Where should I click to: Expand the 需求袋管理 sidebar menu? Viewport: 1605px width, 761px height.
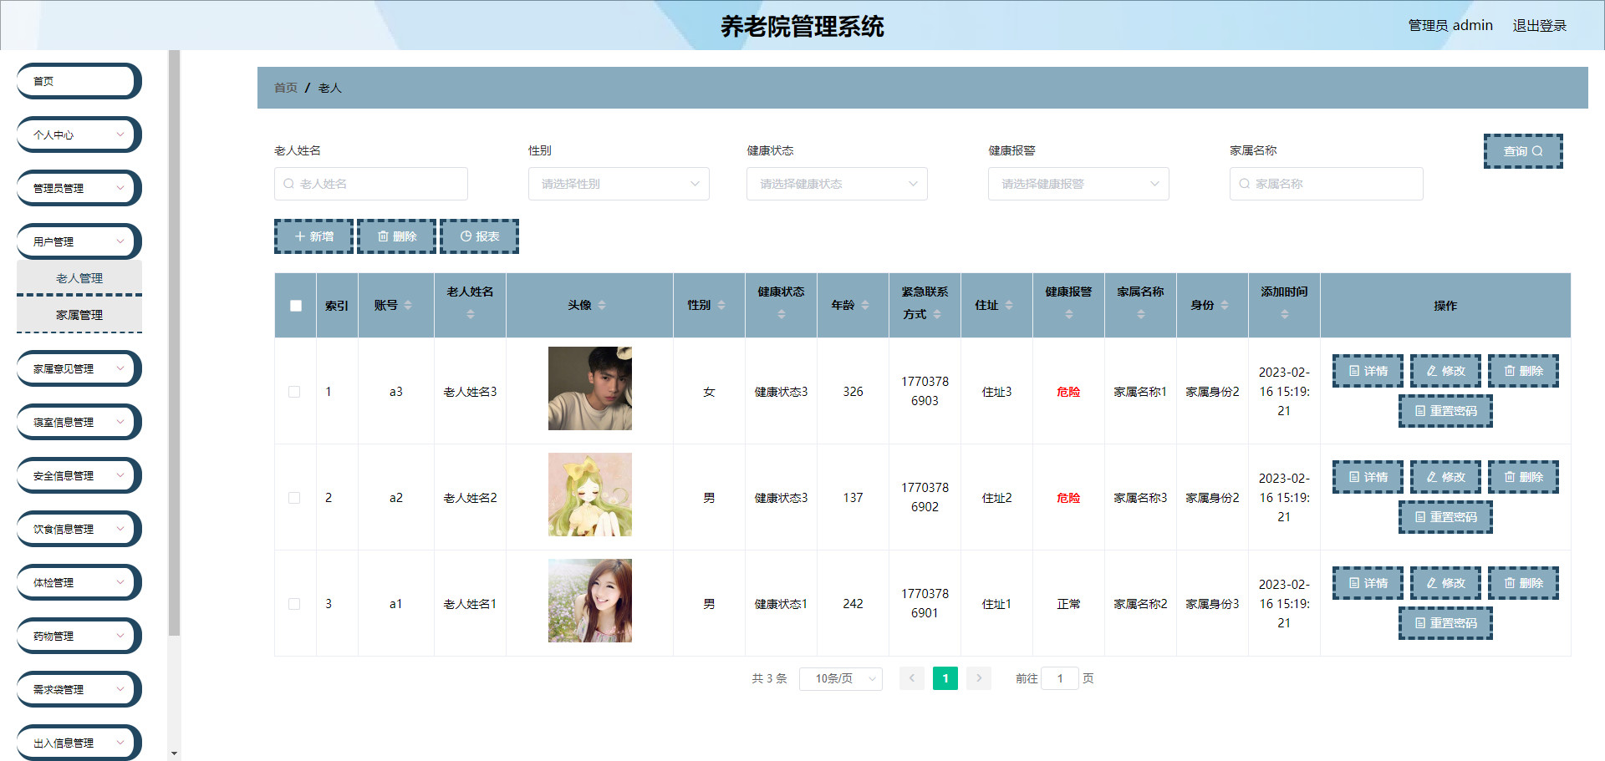(x=79, y=689)
